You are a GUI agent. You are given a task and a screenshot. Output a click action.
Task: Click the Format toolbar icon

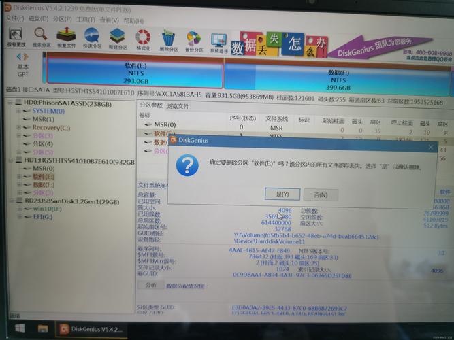point(143,39)
